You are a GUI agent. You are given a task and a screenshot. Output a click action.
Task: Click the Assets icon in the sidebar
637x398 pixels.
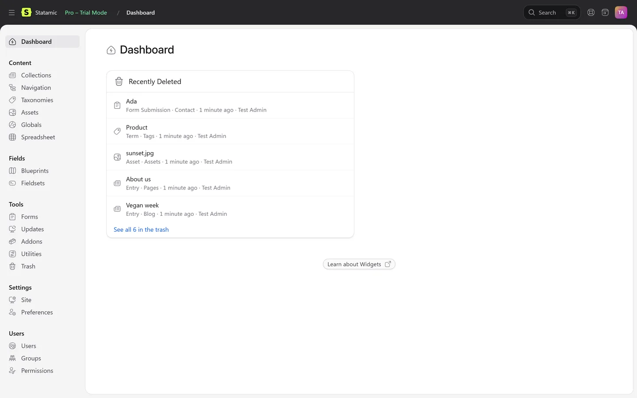coord(12,112)
